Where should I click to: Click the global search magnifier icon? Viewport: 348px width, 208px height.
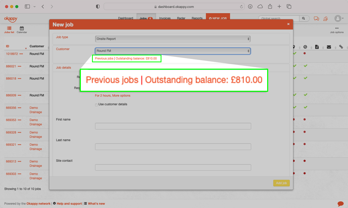coord(304,18)
